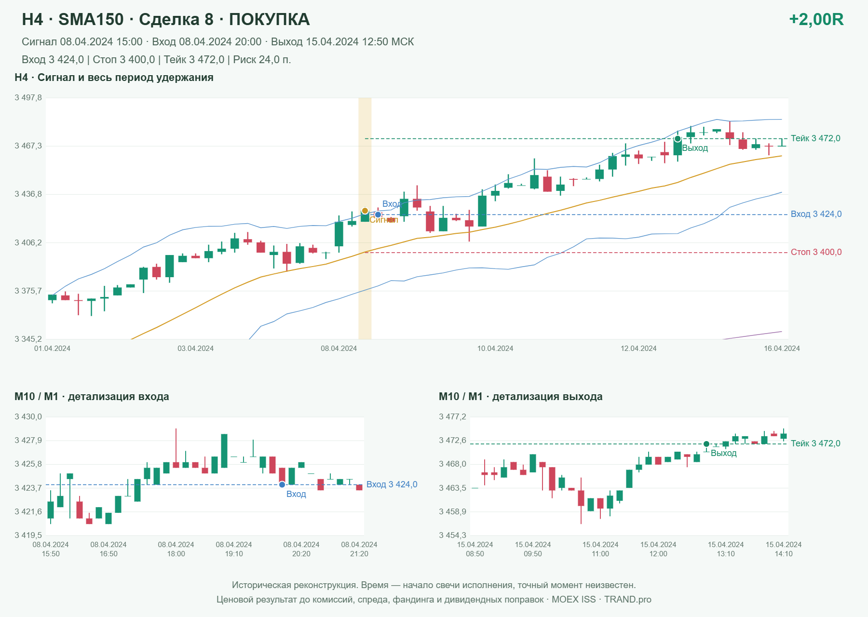This screenshot has height=617, width=868.
Task: Click the 08.04.2024 date on H4 axis
Action: click(x=339, y=349)
